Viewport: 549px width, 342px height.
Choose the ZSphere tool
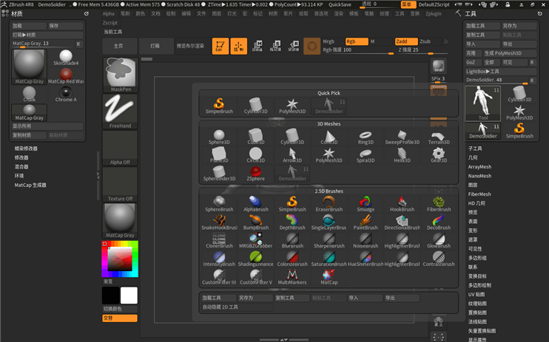click(x=255, y=173)
